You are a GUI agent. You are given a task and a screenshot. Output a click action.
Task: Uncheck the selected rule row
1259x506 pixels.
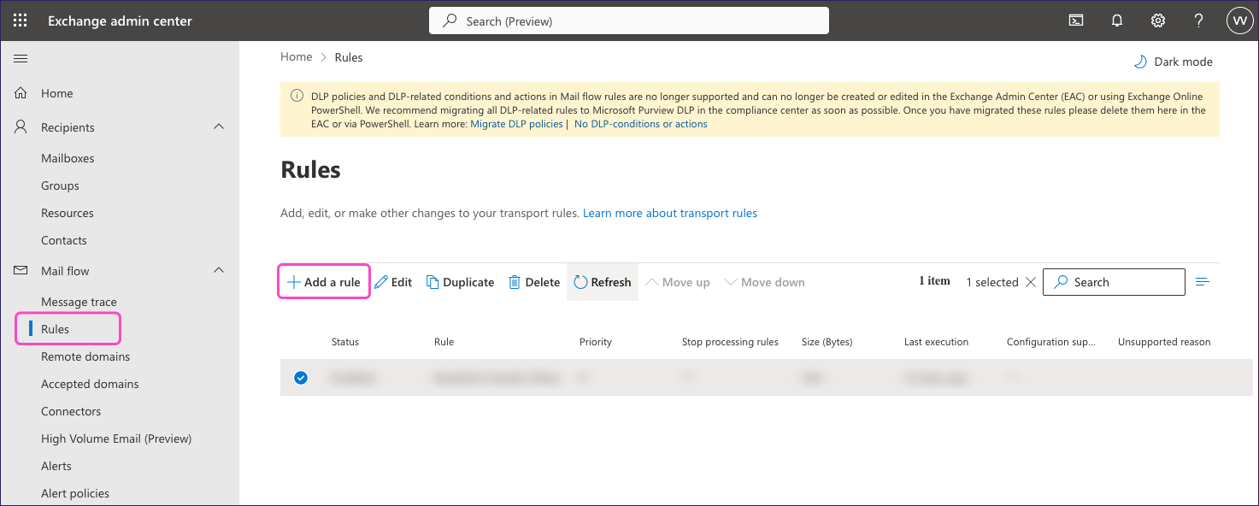pyautogui.click(x=300, y=377)
